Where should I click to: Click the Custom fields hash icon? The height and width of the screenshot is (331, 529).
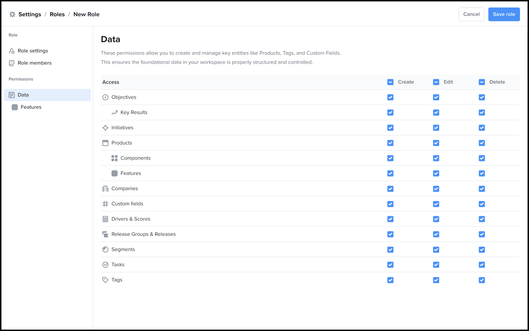(x=105, y=204)
